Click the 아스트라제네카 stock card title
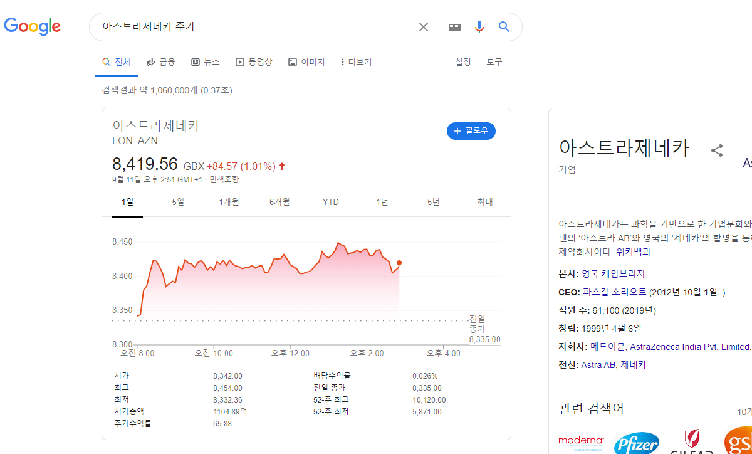The image size is (752, 454). pos(156,125)
